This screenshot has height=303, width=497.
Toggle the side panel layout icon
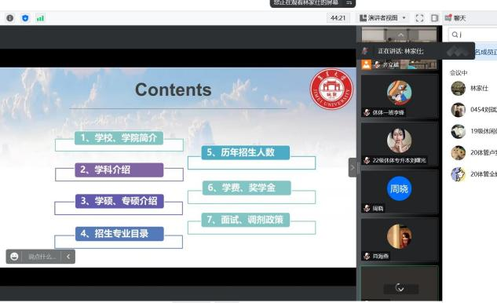434,18
